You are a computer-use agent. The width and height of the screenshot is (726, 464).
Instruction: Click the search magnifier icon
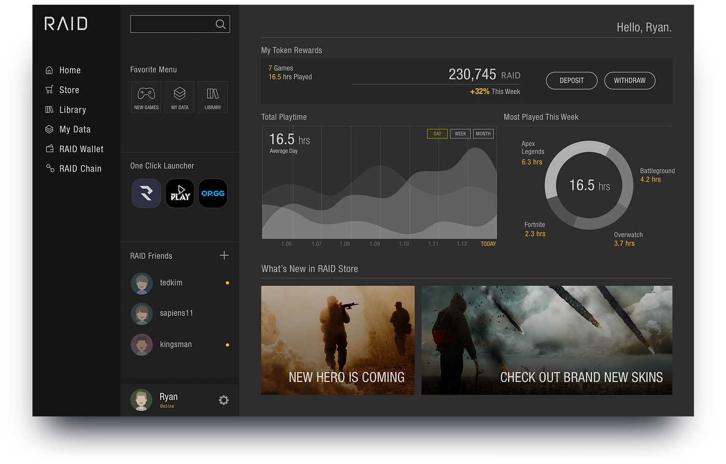[220, 24]
